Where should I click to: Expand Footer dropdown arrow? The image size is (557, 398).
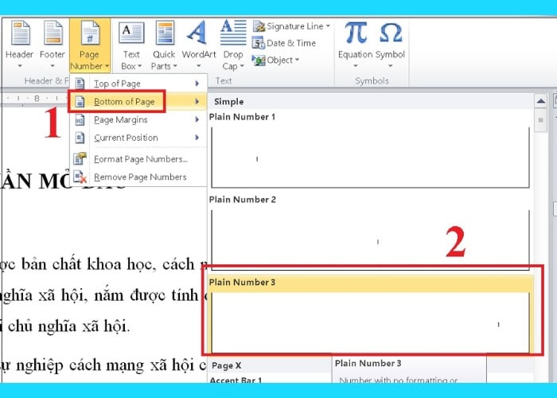click(53, 66)
